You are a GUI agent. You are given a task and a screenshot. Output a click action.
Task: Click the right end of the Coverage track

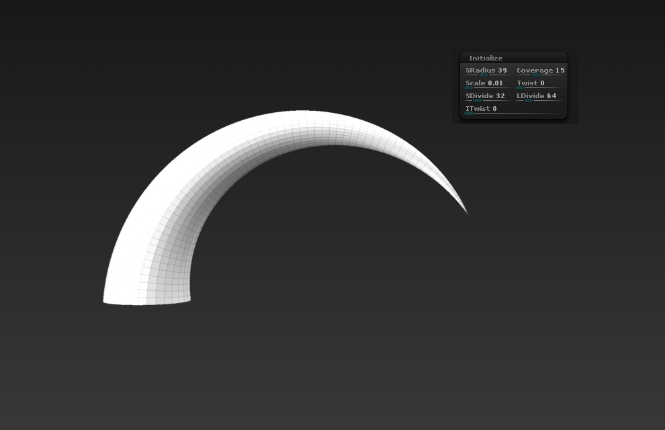click(x=563, y=75)
